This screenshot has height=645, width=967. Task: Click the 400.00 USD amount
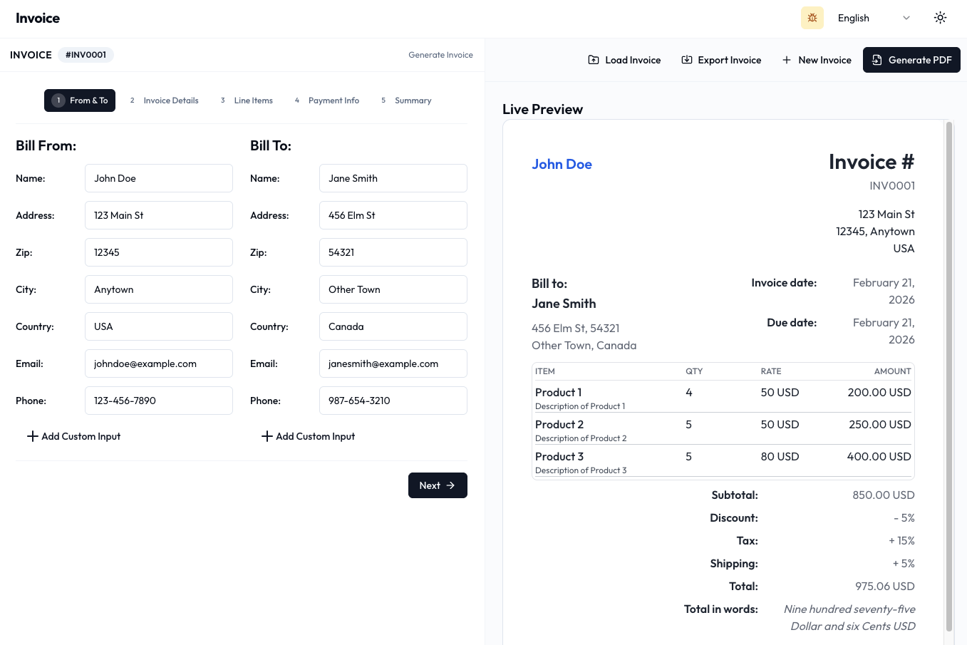[x=879, y=456]
